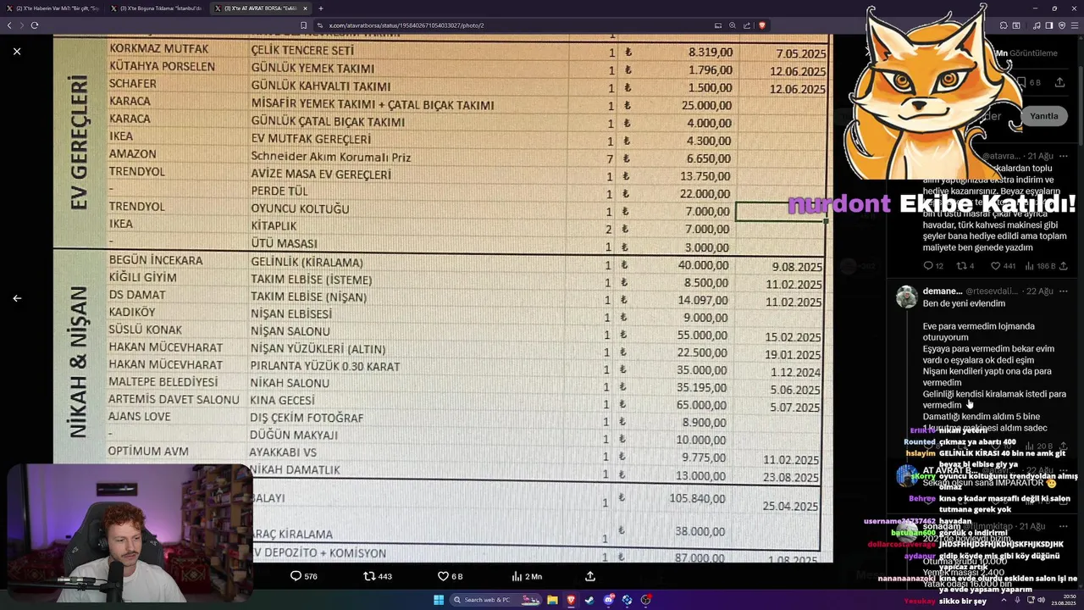The height and width of the screenshot is (610, 1084).
Task: Select the 'PIRLANTA YÜZÜK 0.30 KARAT' entry
Action: tap(325, 366)
